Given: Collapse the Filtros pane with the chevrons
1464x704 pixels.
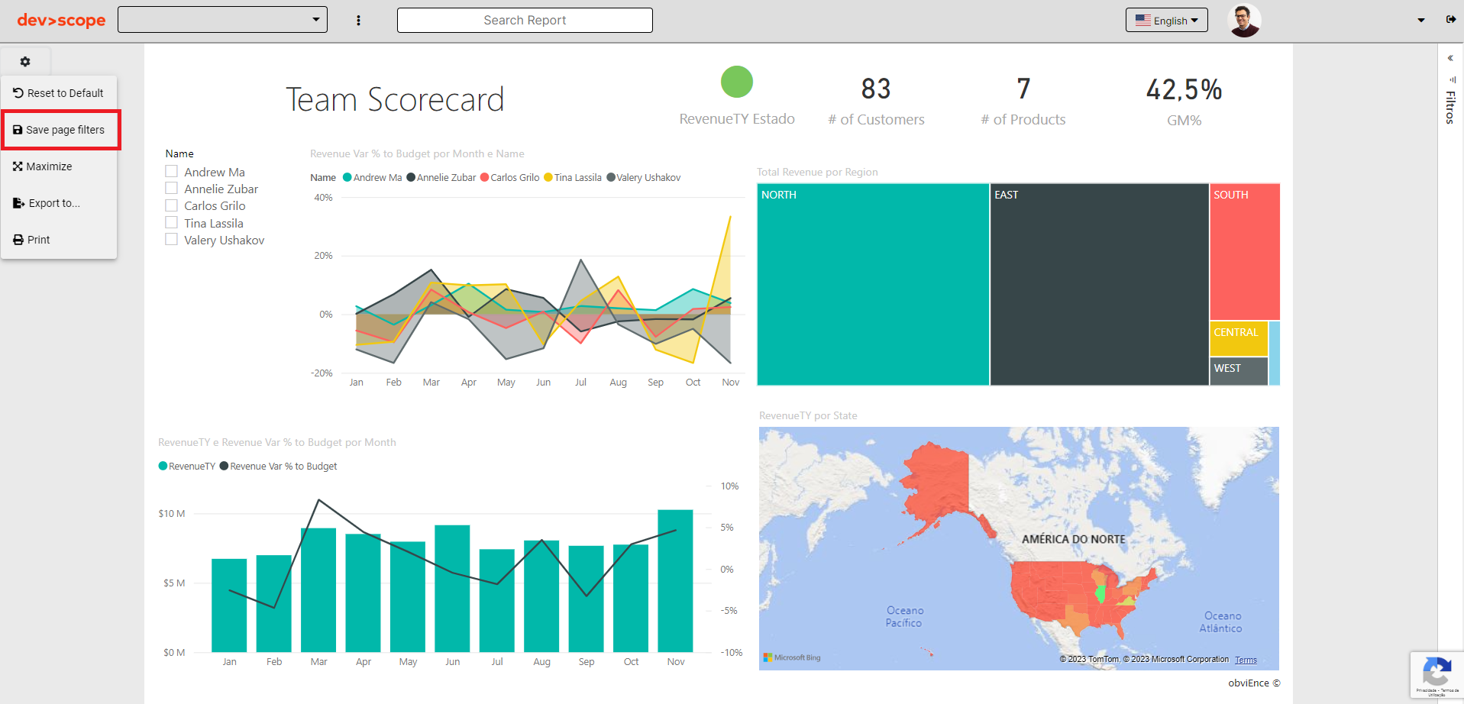Looking at the screenshot, I should point(1449,57).
